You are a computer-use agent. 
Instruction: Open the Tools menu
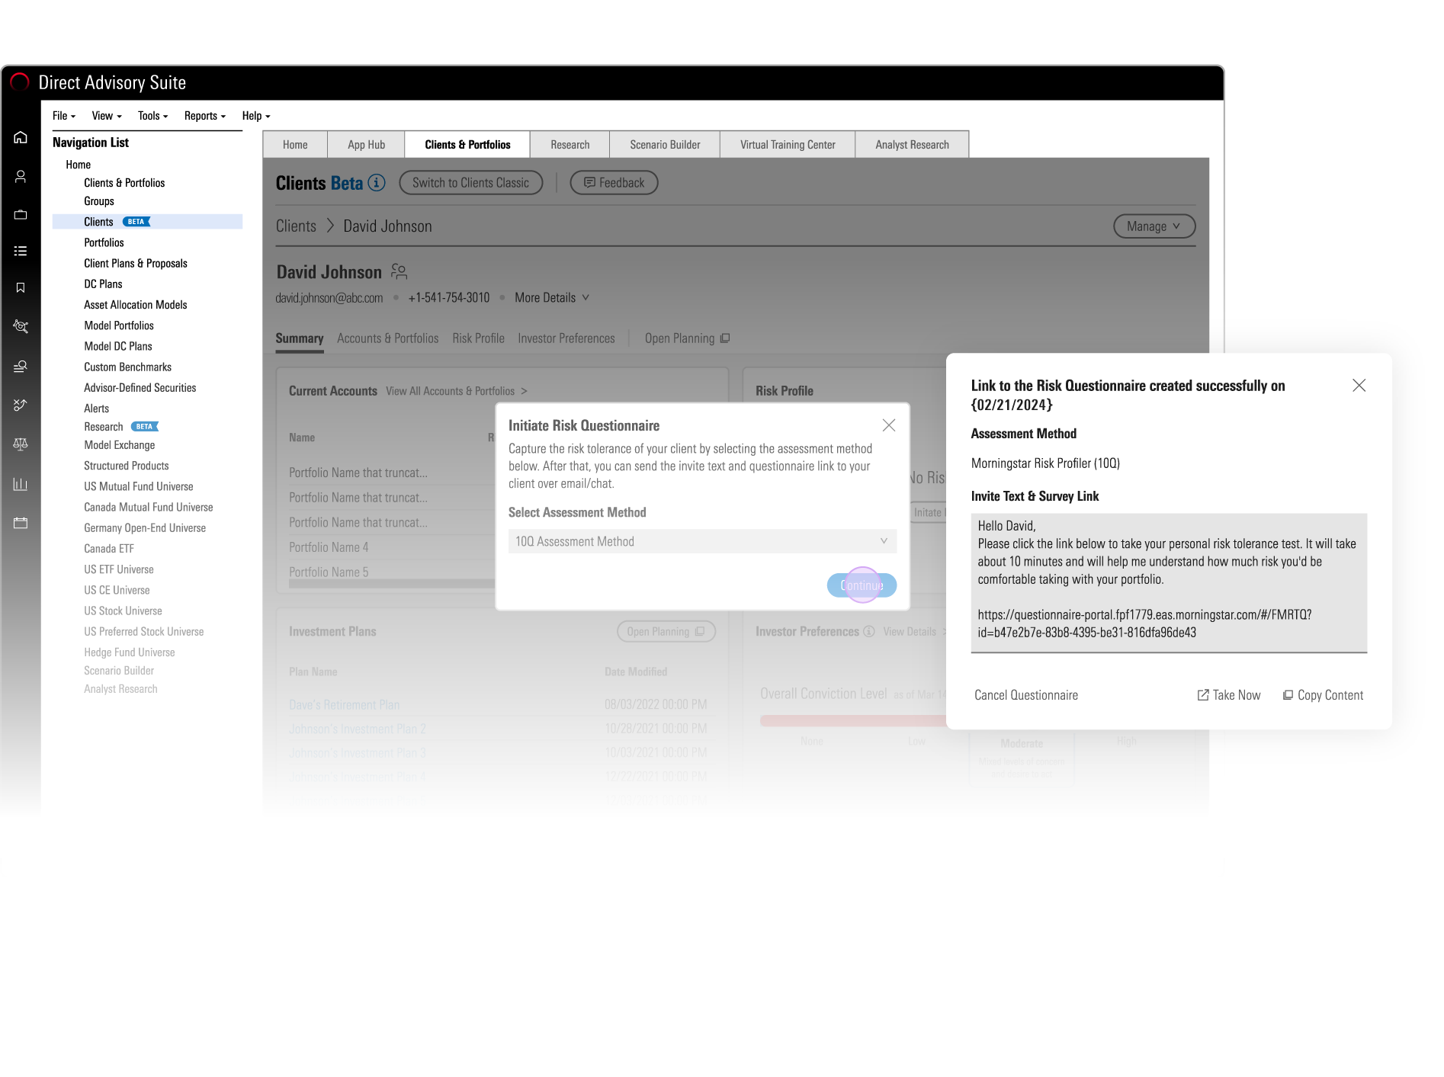click(x=152, y=116)
